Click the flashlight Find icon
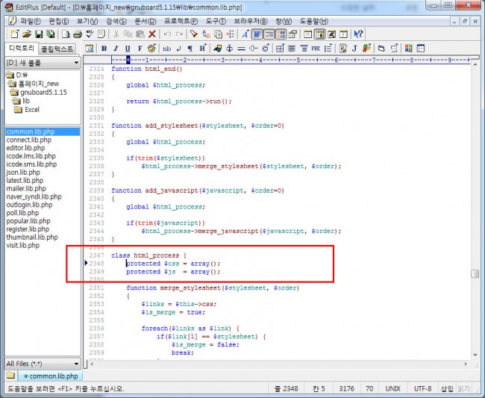 pos(194,34)
